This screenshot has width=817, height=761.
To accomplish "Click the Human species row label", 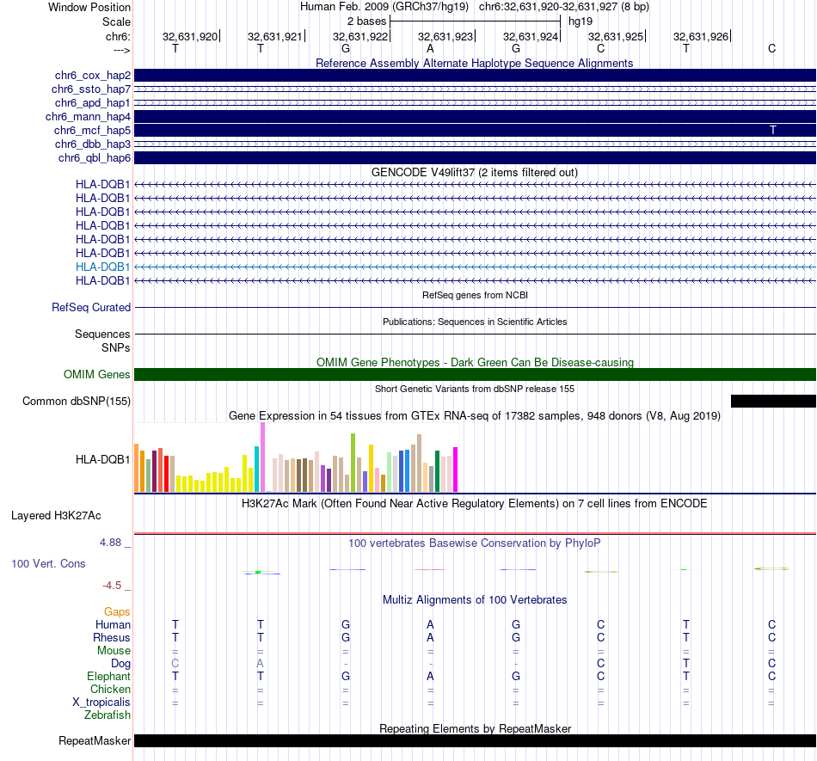I will tap(113, 624).
